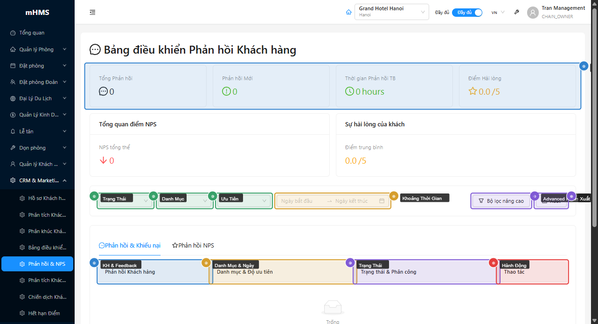The height and width of the screenshot is (324, 598).
Task: Click the Ngày bắt đầu date input
Action: coord(301,201)
